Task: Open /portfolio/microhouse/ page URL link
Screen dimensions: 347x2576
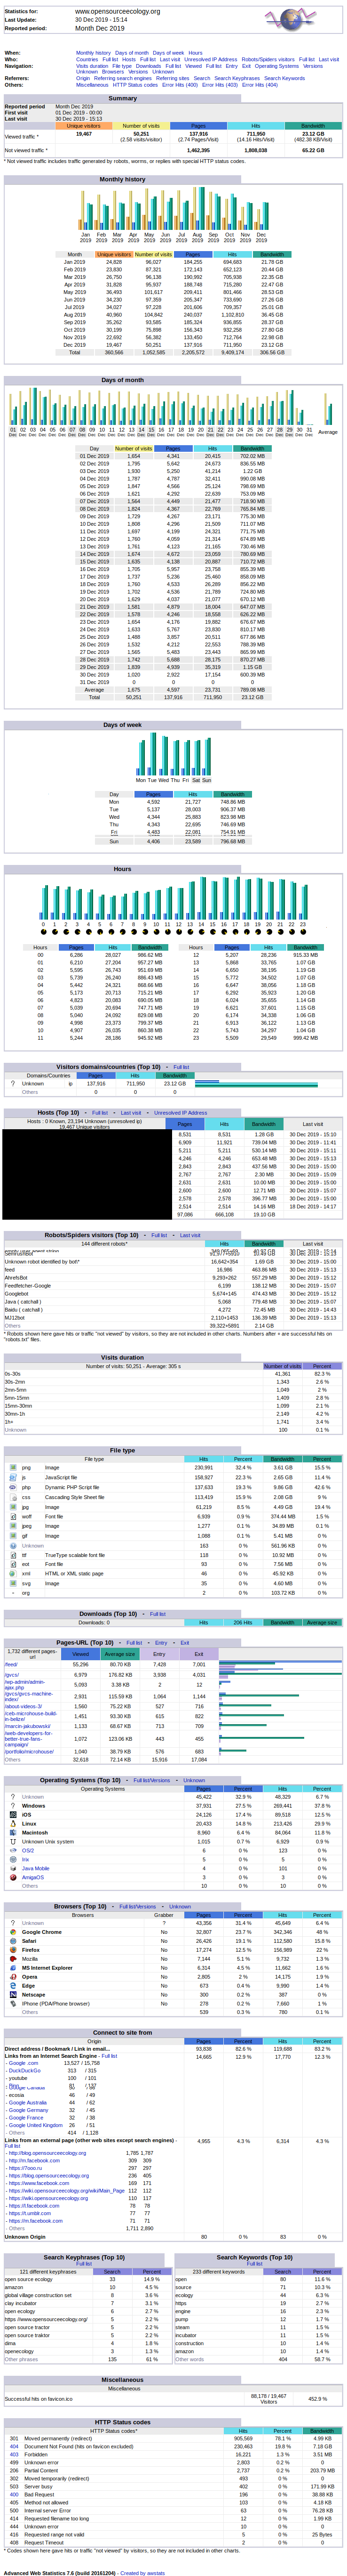Action: [x=29, y=1751]
